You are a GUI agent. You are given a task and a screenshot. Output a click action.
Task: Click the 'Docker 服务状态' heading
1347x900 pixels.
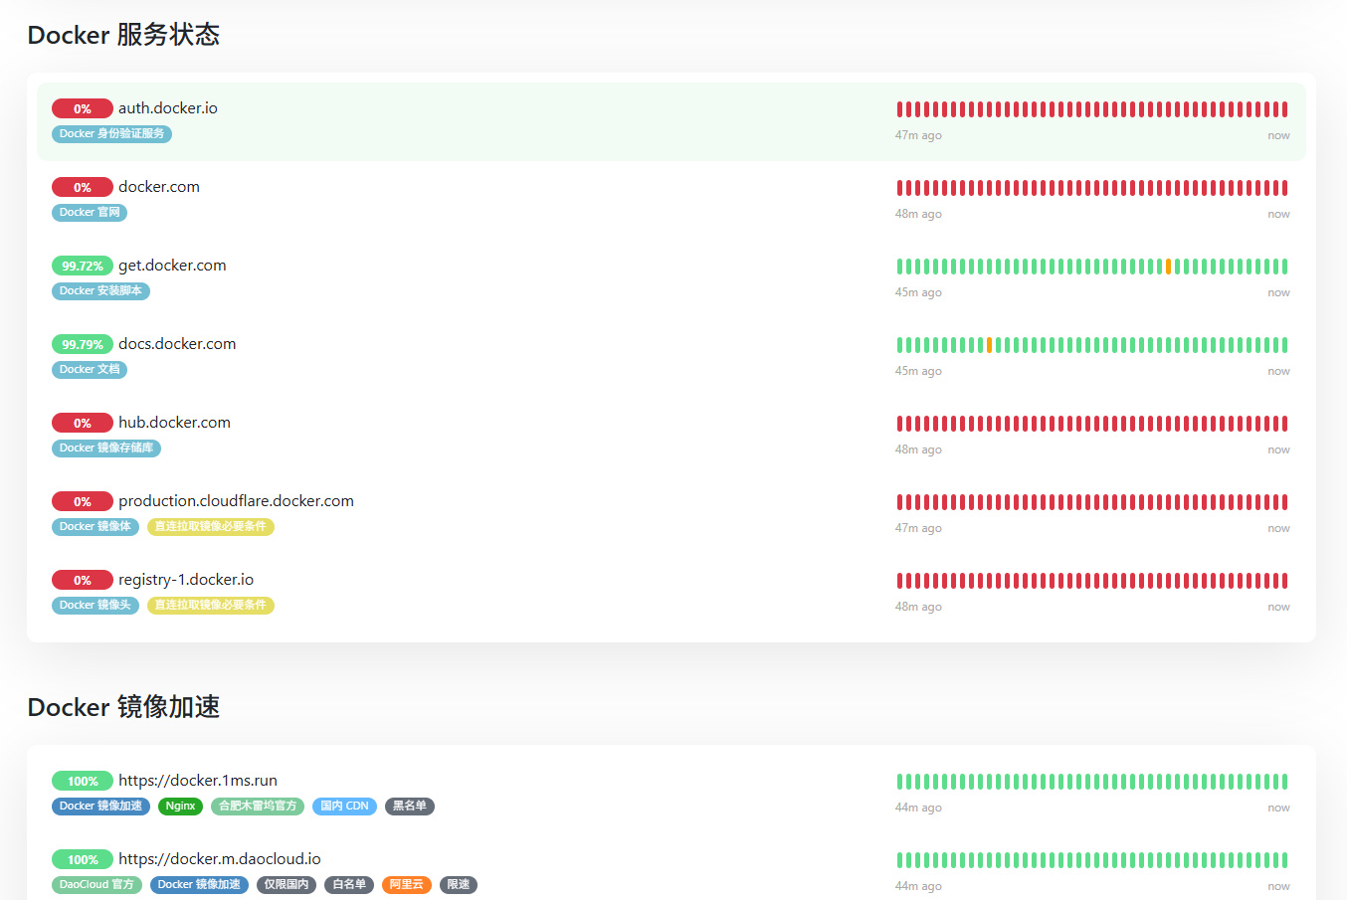point(123,35)
